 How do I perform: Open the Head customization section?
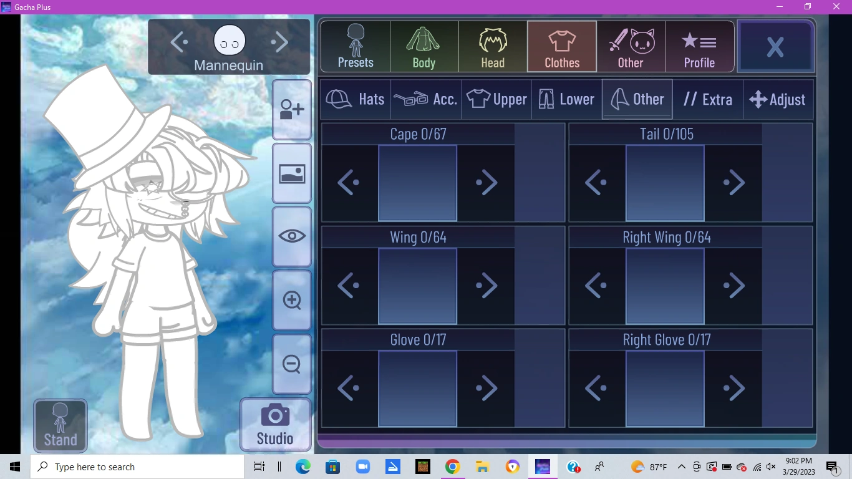pyautogui.click(x=492, y=47)
